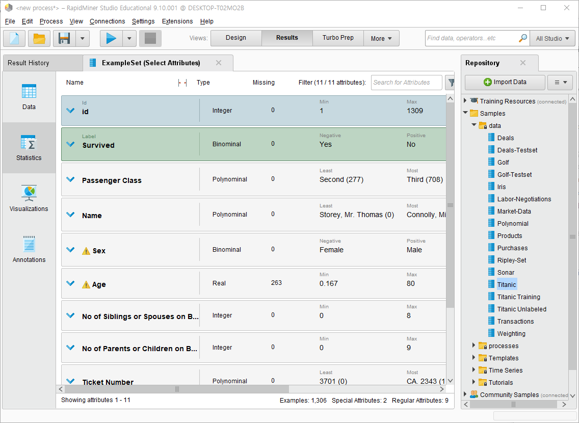Switch to the Design view
579x423 pixels.
pos(236,38)
